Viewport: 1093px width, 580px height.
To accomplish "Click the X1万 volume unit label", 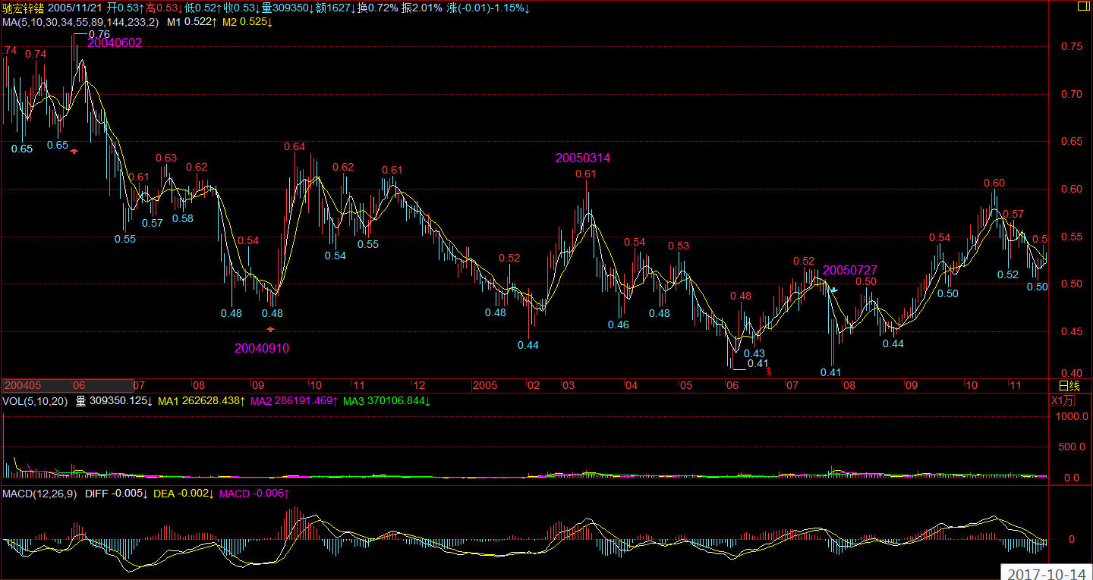I will click(1063, 400).
